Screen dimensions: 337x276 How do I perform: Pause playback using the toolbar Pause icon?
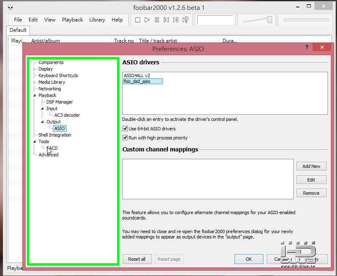tap(157, 20)
